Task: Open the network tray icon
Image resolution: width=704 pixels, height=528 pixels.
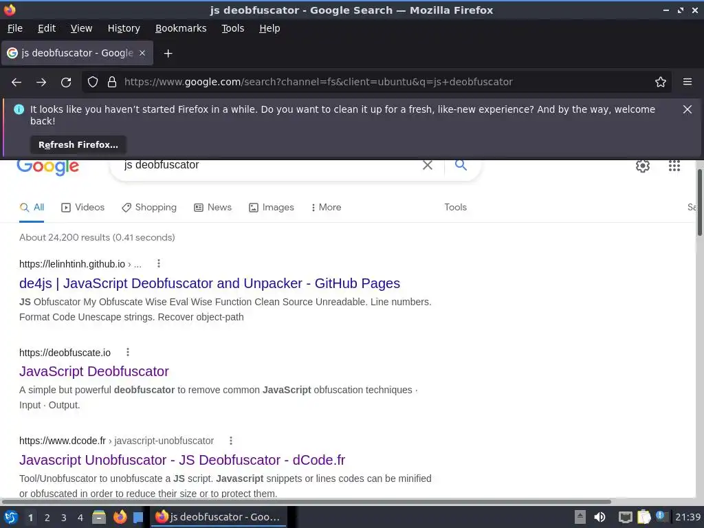Action: pyautogui.click(x=626, y=517)
